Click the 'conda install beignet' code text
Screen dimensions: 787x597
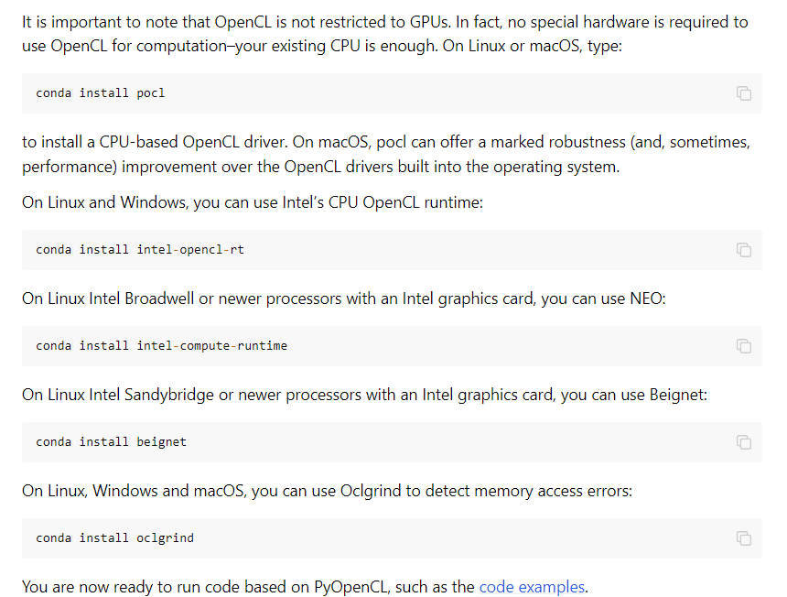coord(111,442)
